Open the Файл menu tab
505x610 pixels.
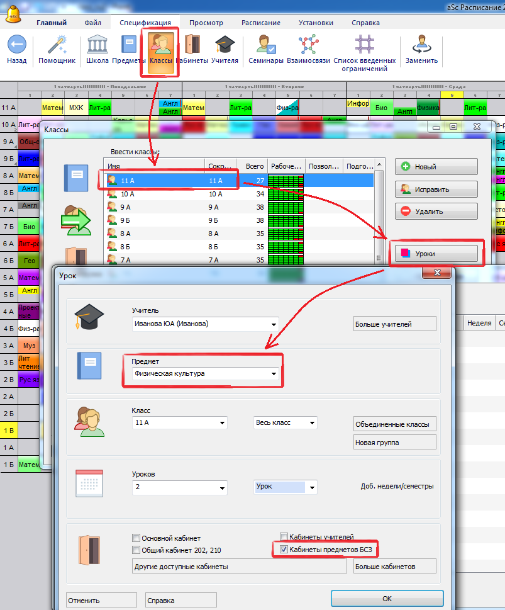pyautogui.click(x=92, y=23)
